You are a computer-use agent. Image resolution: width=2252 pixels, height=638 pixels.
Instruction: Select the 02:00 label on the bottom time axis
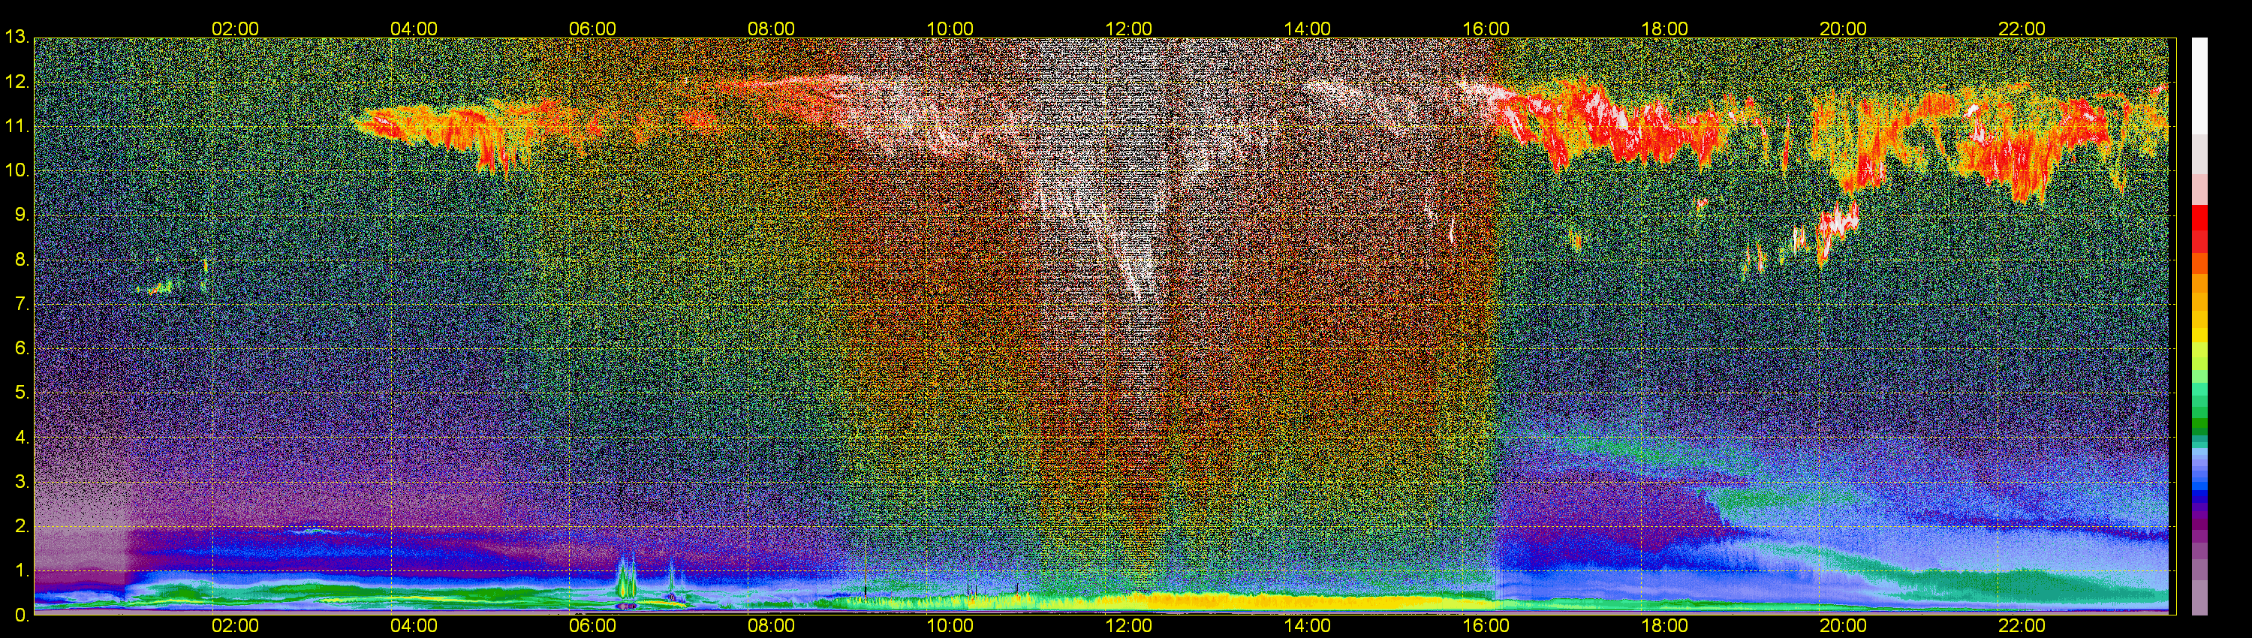[235, 626]
